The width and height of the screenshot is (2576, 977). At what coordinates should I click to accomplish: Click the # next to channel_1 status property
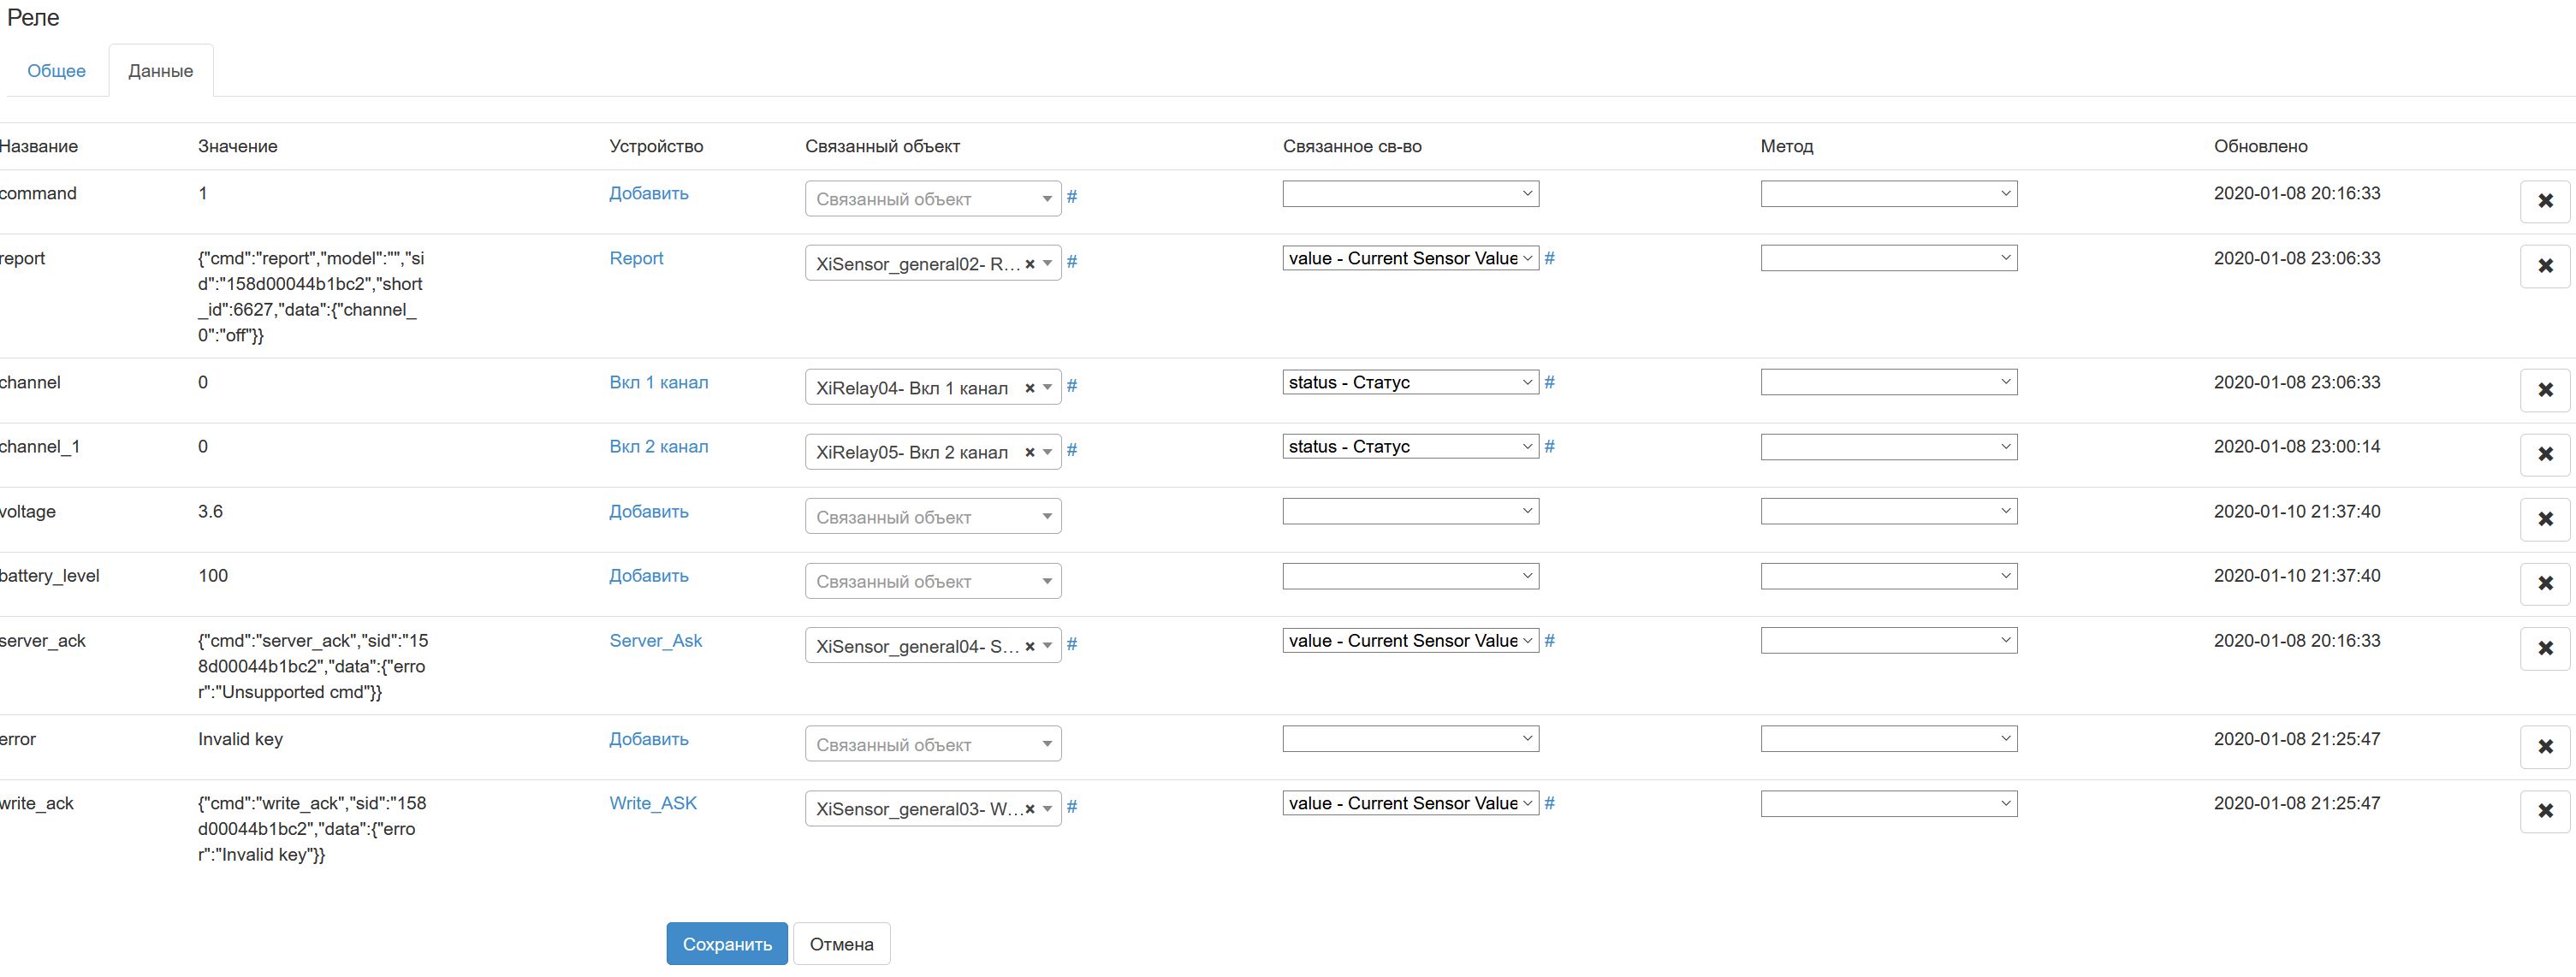[1549, 447]
